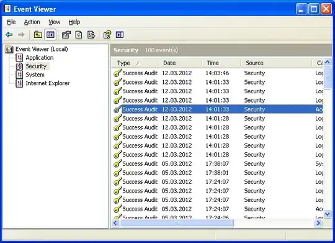
Task: Click the vertical scrollbar thumb
Action: tap(328, 78)
